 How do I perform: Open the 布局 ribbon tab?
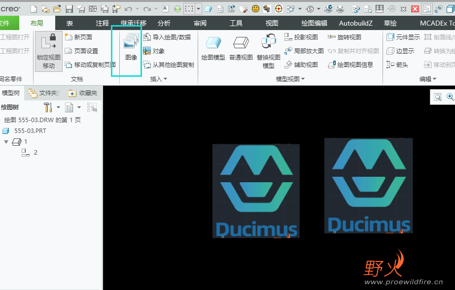coord(37,23)
